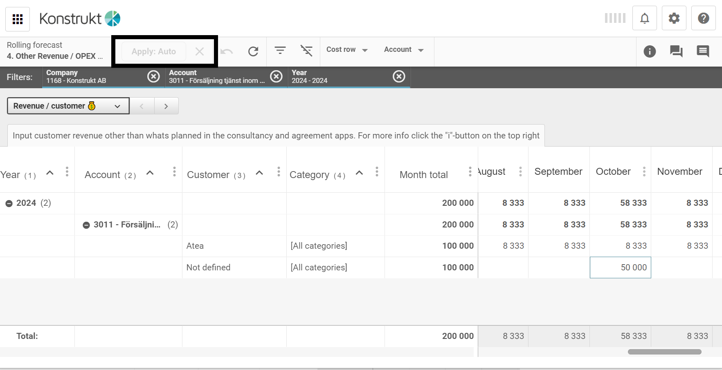Open the comment note icon
Viewport: 722px width, 370px height.
703,51
